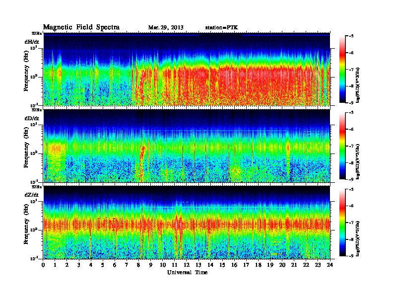The image size is (393, 304).
Task: Click the "9" tick on the time axis
Action: [x=151, y=265]
